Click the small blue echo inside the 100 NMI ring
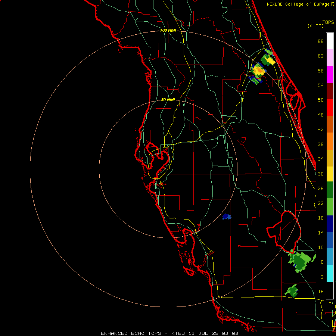 pyautogui.click(x=227, y=217)
